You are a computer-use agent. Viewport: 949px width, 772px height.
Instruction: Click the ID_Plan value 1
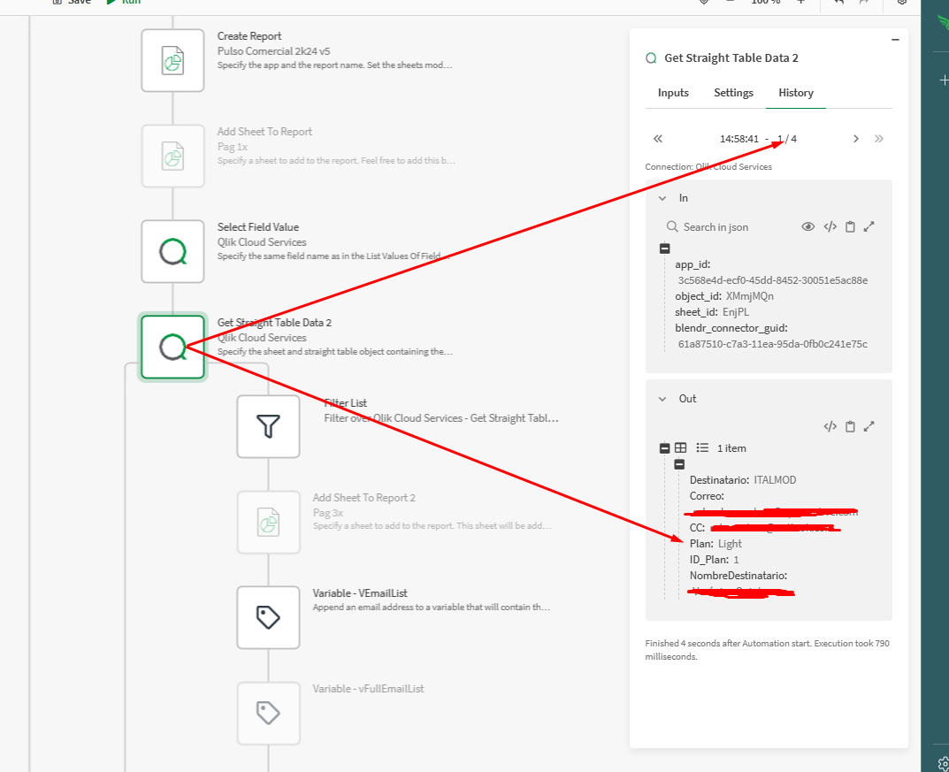click(736, 560)
